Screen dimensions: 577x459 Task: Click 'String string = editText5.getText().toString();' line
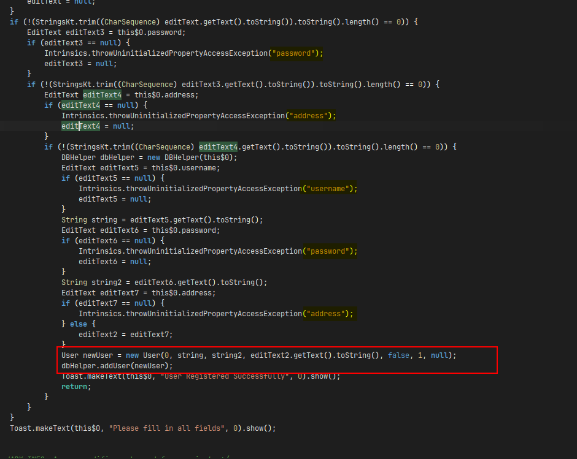162,220
